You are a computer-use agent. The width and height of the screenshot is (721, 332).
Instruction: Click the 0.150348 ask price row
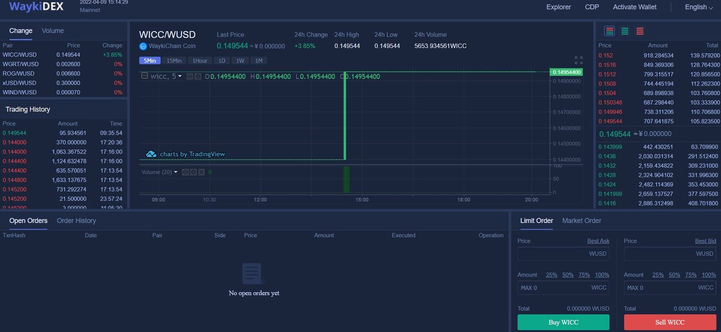(658, 102)
